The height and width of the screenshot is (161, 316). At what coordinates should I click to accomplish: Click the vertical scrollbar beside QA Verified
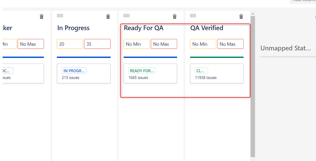coord(253,86)
